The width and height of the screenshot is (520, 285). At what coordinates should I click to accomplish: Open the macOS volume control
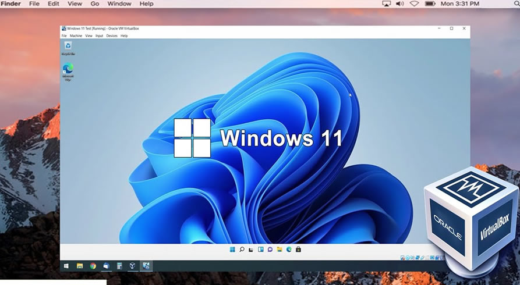point(400,3)
